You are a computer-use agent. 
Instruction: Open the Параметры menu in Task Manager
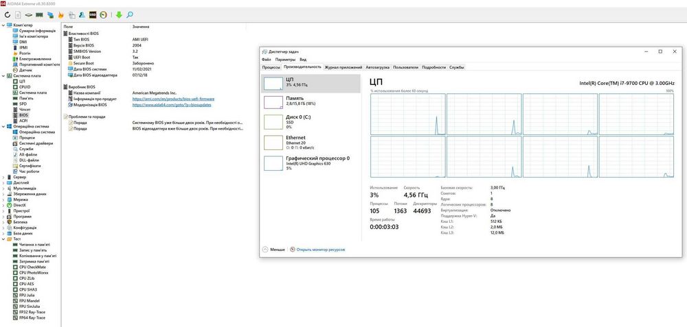click(x=286, y=60)
